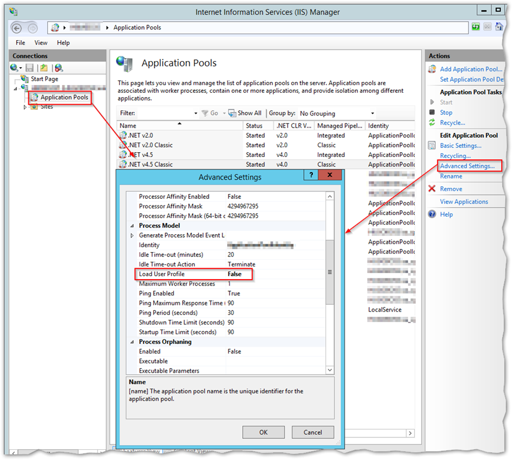Open the View menu

(41, 43)
